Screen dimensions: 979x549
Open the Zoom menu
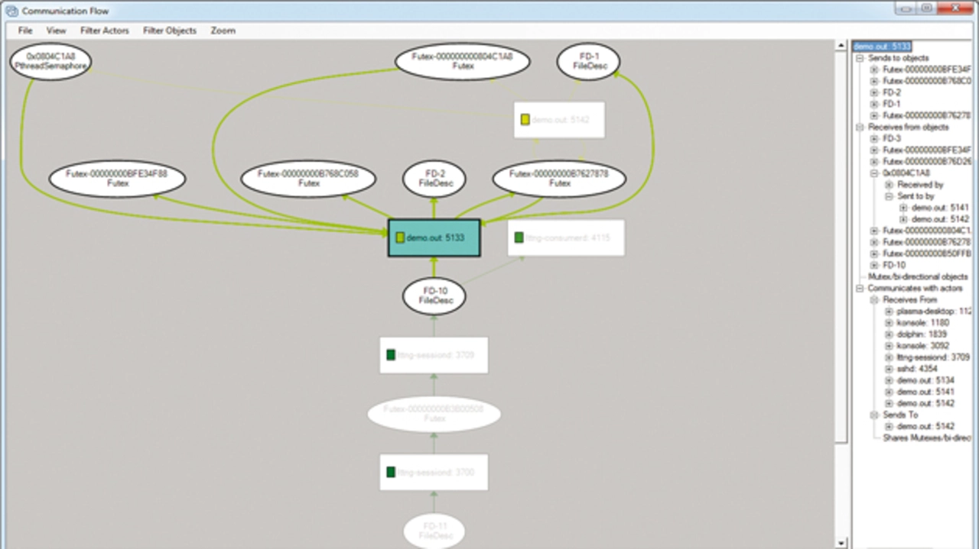coord(223,31)
